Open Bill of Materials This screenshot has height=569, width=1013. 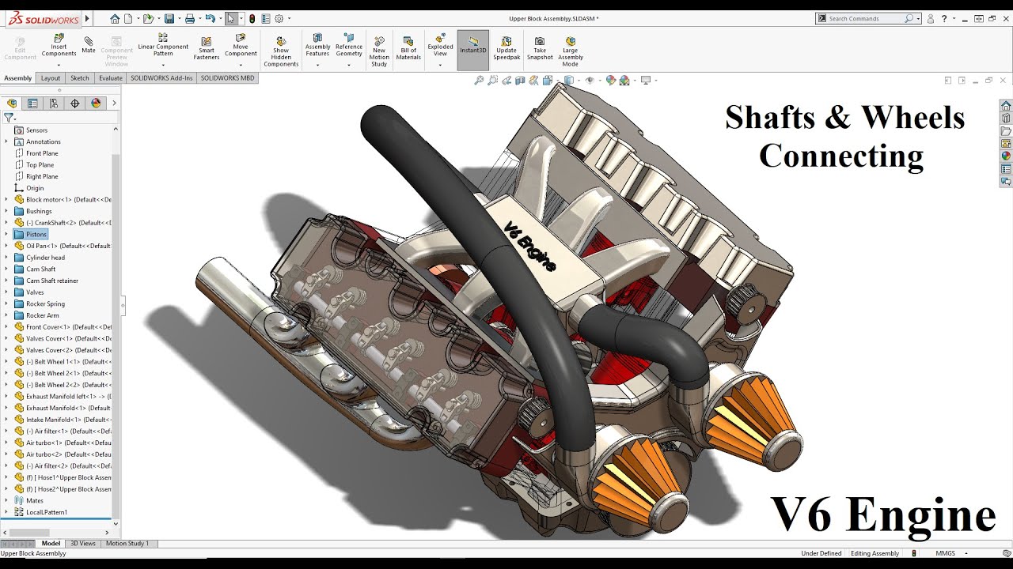coord(408,48)
